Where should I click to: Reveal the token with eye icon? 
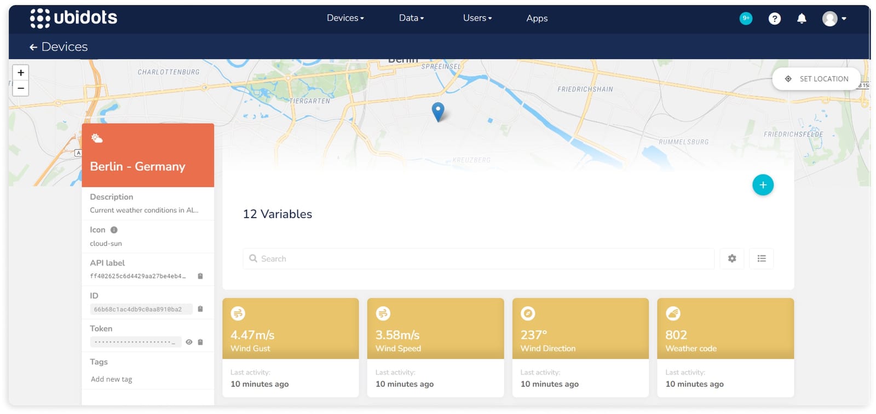click(189, 342)
